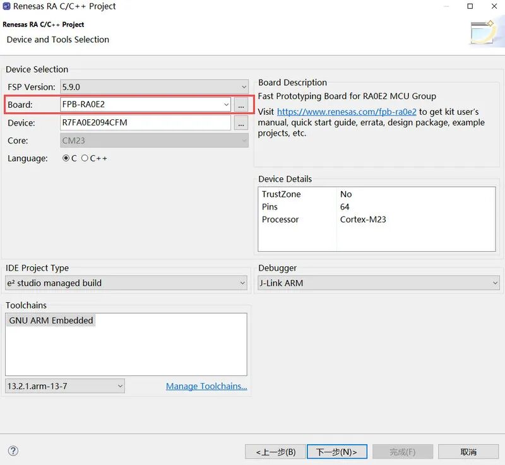This screenshot has width=505, height=465.
Task: Select the C++ language radio button
Action: (x=85, y=158)
